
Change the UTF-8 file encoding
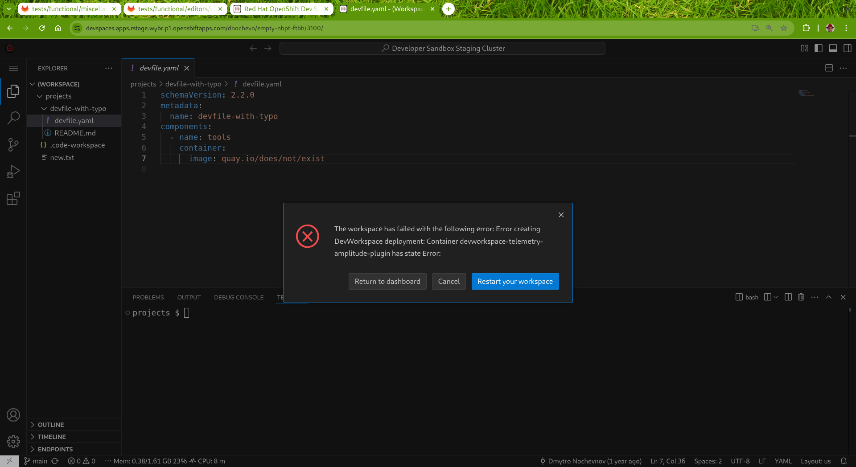740,461
